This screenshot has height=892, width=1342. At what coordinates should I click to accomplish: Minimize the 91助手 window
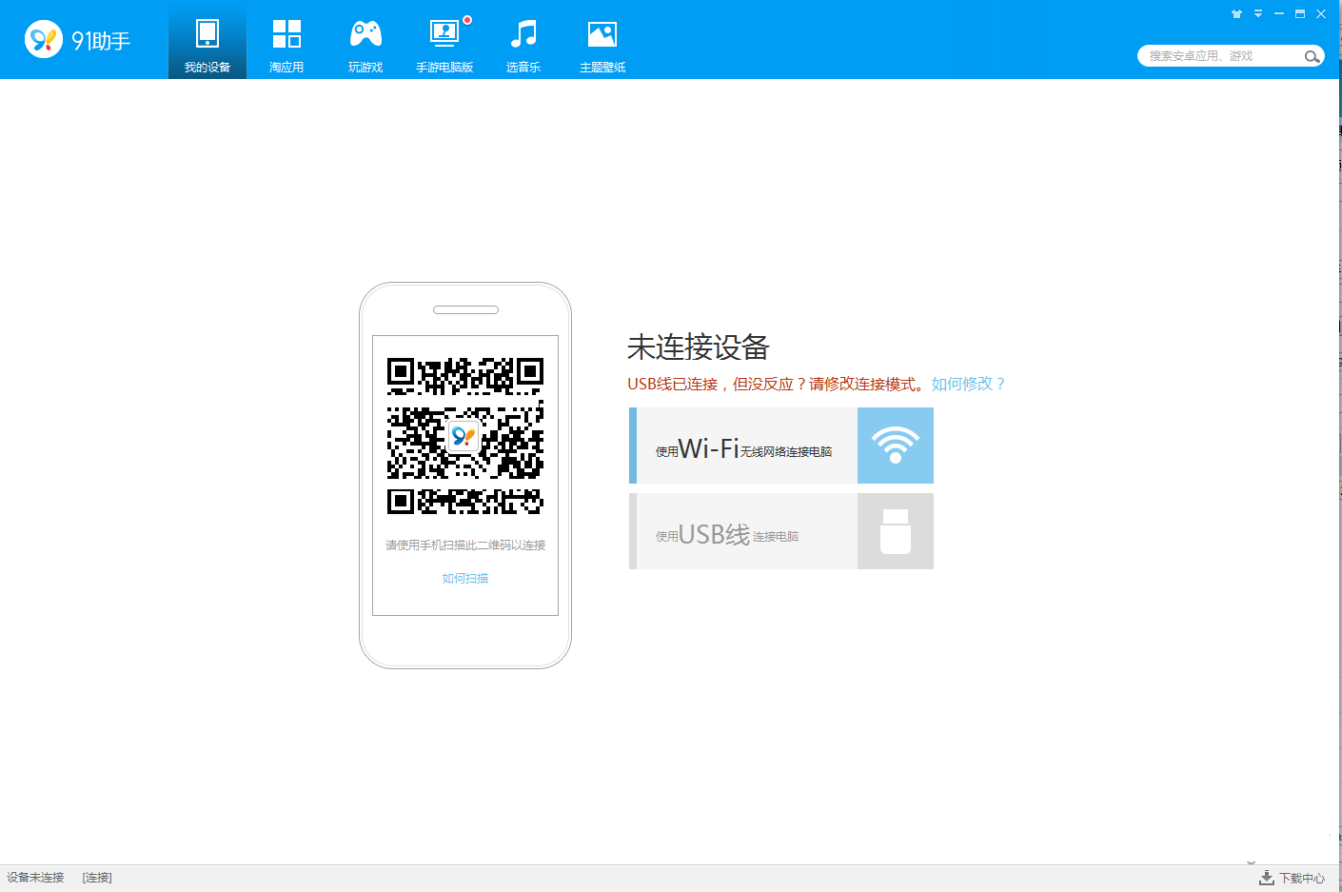[x=1279, y=14]
